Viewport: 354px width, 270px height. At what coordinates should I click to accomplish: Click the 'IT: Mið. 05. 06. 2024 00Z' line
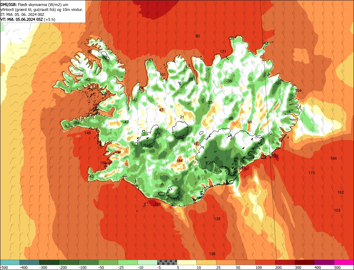pyautogui.click(x=22, y=14)
